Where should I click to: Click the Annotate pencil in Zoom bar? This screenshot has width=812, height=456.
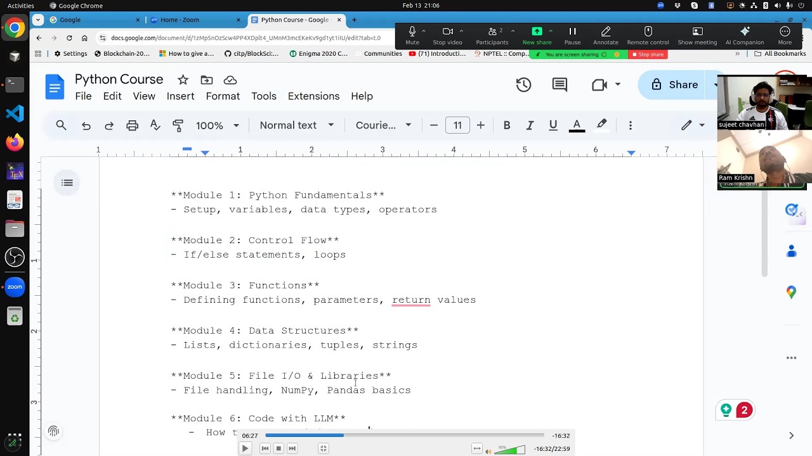[x=606, y=36]
